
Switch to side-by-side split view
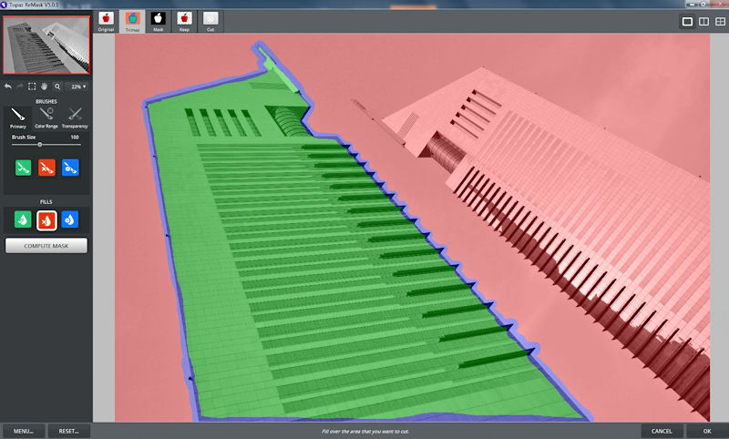tap(703, 21)
